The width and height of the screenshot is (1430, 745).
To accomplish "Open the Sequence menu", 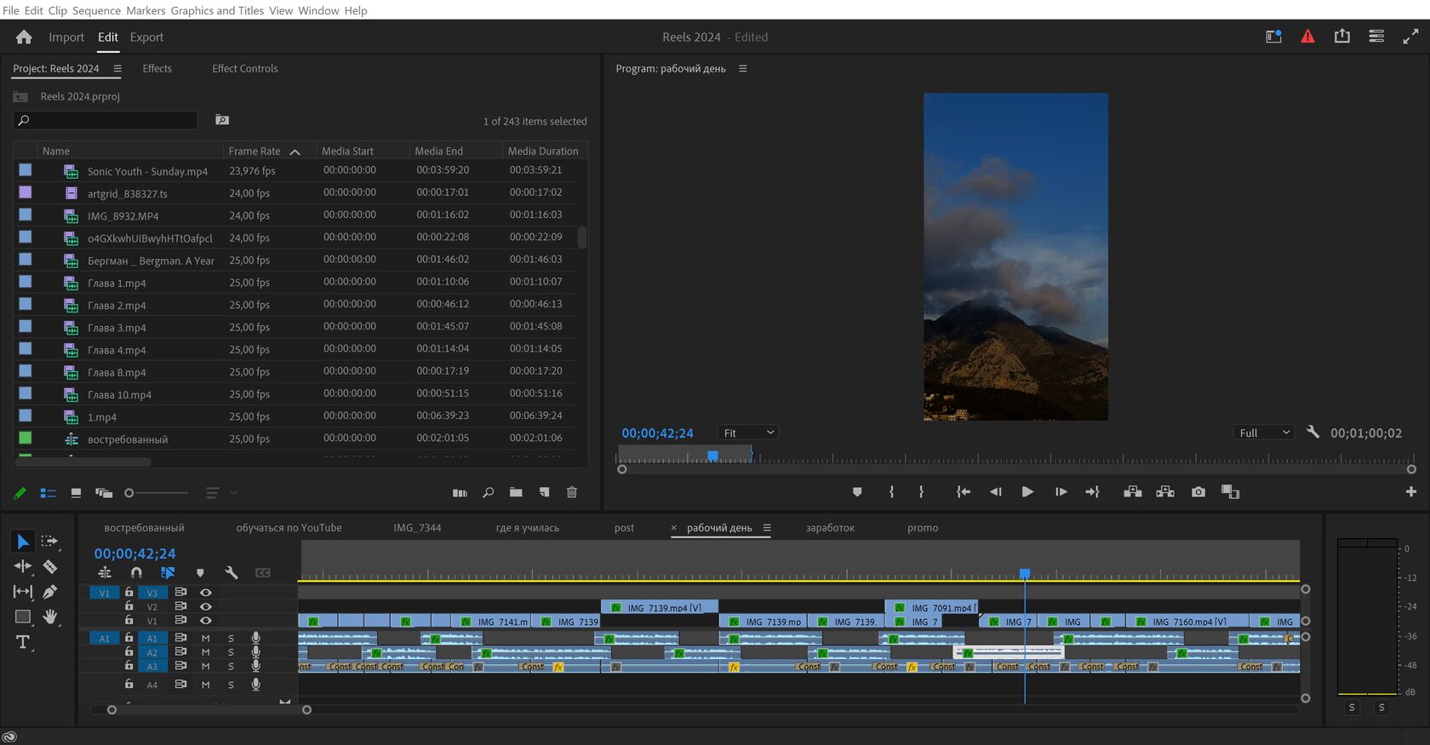I will (x=96, y=10).
